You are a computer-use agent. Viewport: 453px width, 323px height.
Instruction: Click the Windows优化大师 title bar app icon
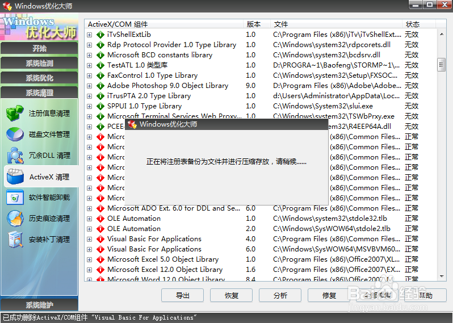click(x=7, y=6)
